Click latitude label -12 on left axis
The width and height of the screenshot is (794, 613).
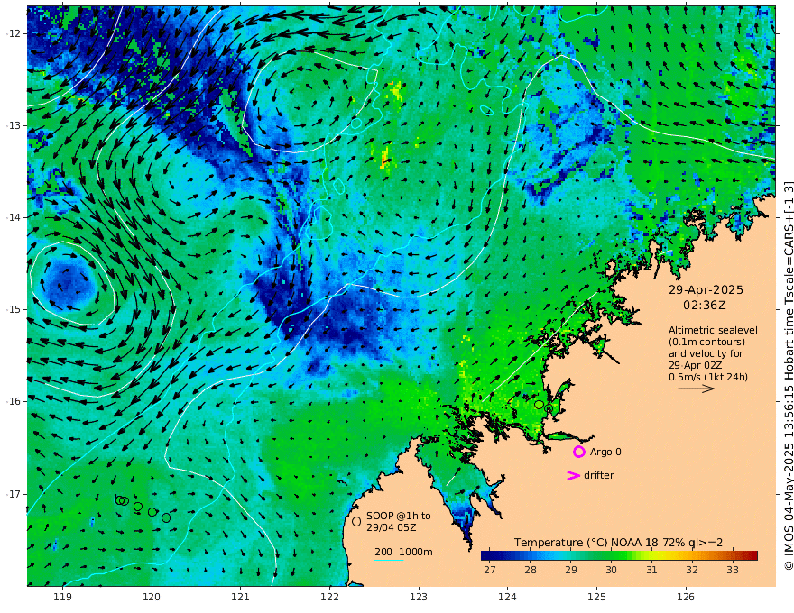14,33
